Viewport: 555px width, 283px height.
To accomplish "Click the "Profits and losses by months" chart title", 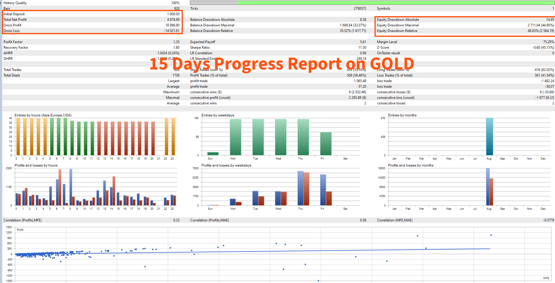I will point(411,165).
